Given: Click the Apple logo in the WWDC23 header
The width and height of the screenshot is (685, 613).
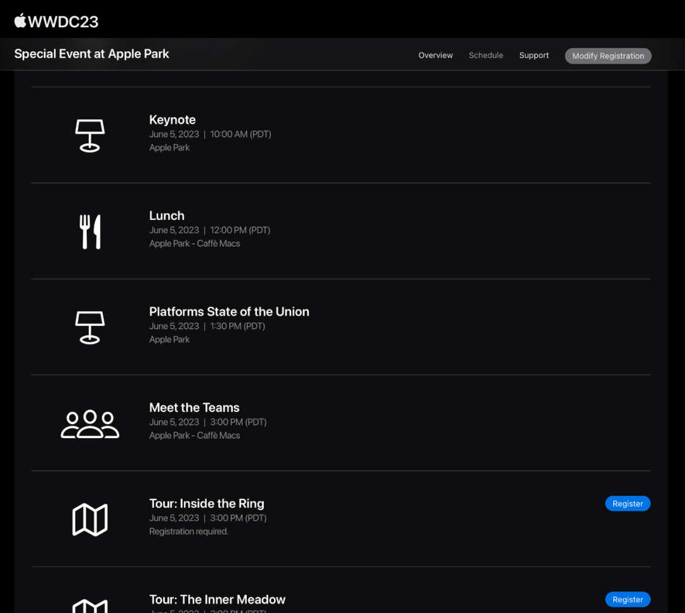Looking at the screenshot, I should (19, 20).
